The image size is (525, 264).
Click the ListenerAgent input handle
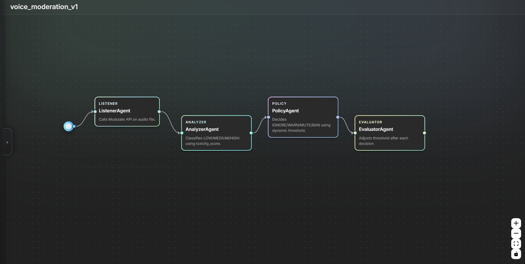tap(95, 112)
